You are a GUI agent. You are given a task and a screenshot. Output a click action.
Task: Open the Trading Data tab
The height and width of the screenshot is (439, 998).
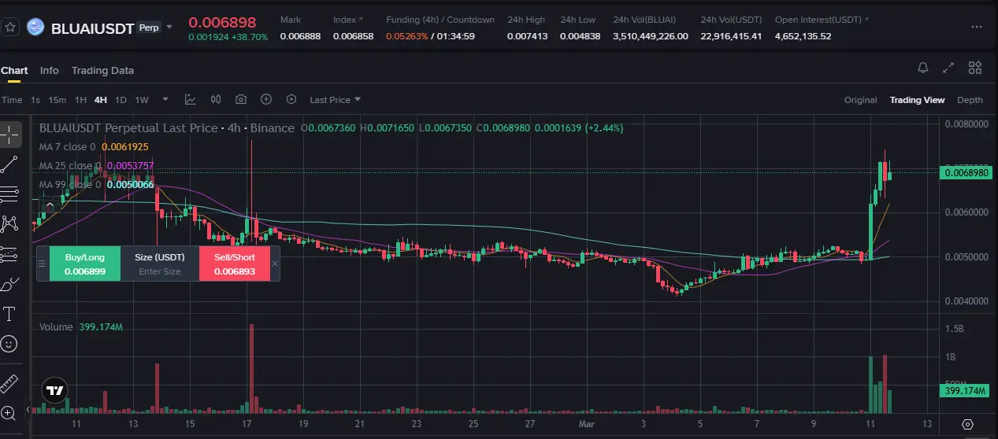point(102,70)
